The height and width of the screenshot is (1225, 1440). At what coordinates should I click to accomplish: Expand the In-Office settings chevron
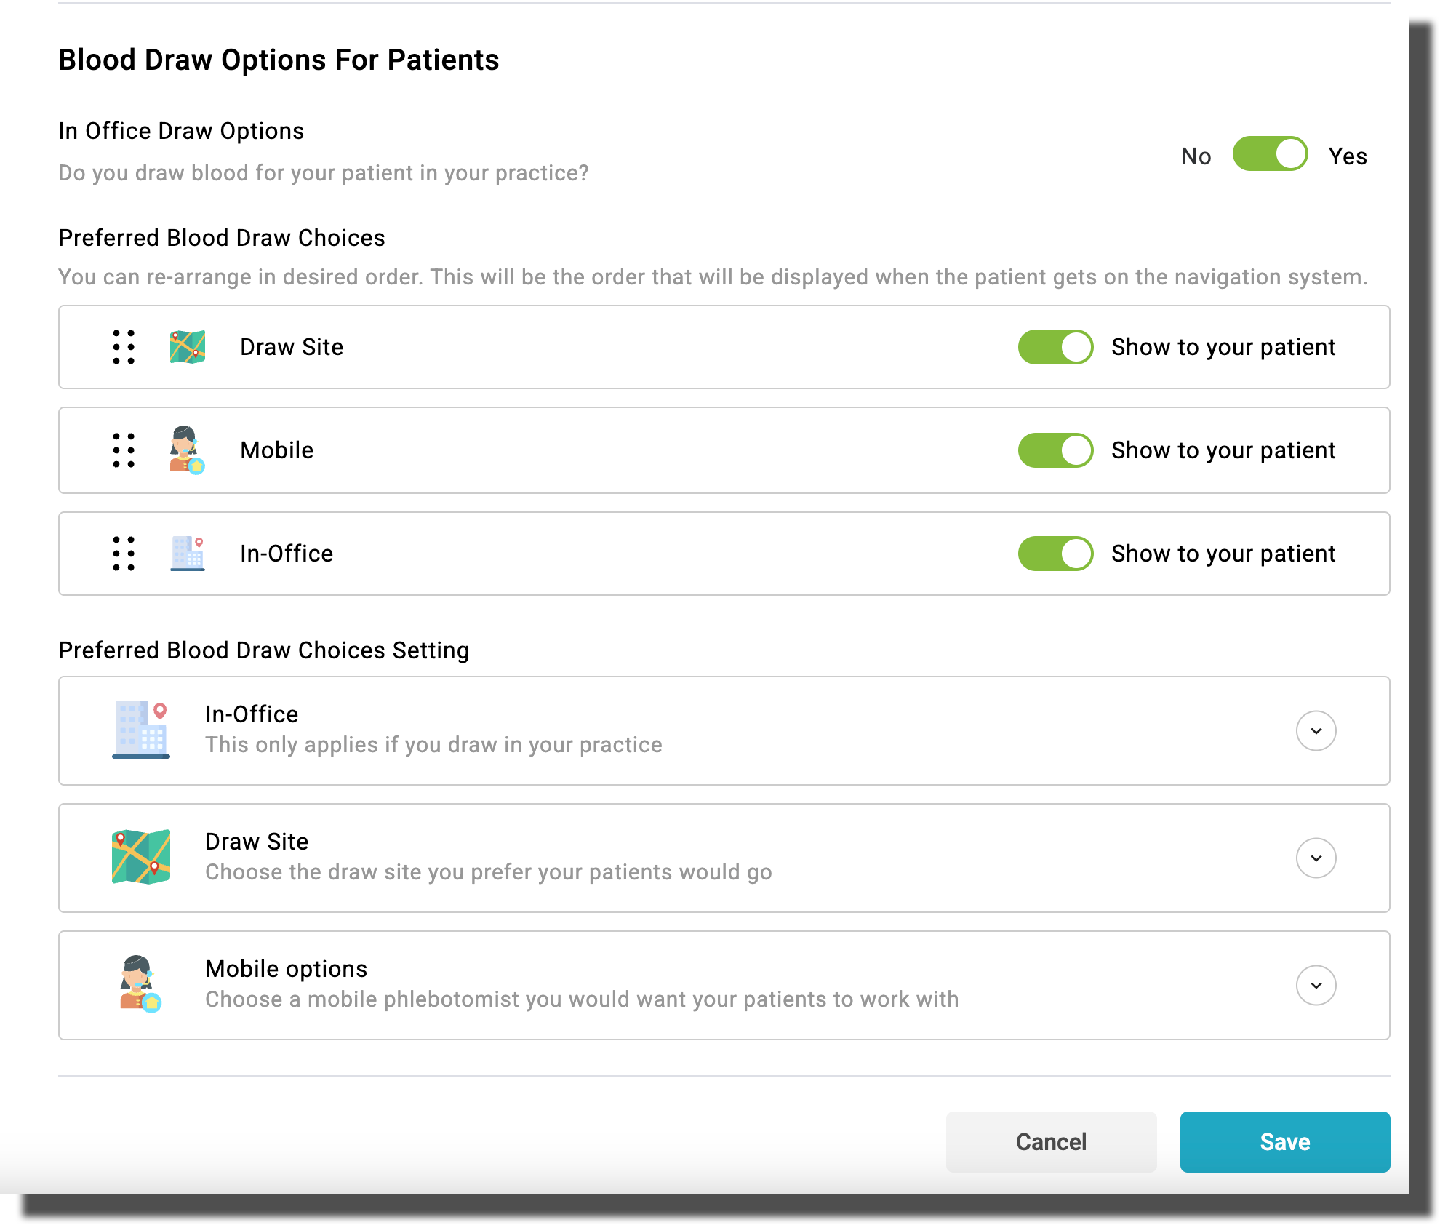[x=1316, y=730]
